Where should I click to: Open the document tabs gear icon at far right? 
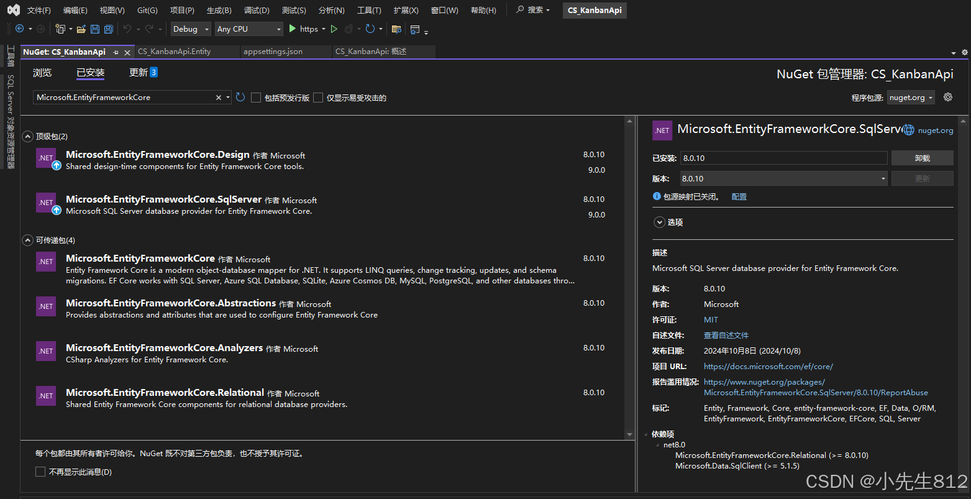(x=965, y=52)
